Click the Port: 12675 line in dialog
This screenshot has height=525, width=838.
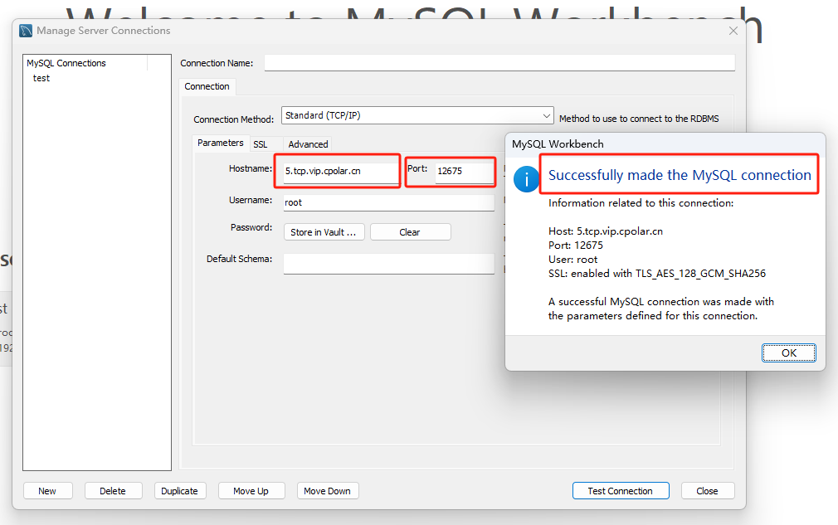[576, 245]
